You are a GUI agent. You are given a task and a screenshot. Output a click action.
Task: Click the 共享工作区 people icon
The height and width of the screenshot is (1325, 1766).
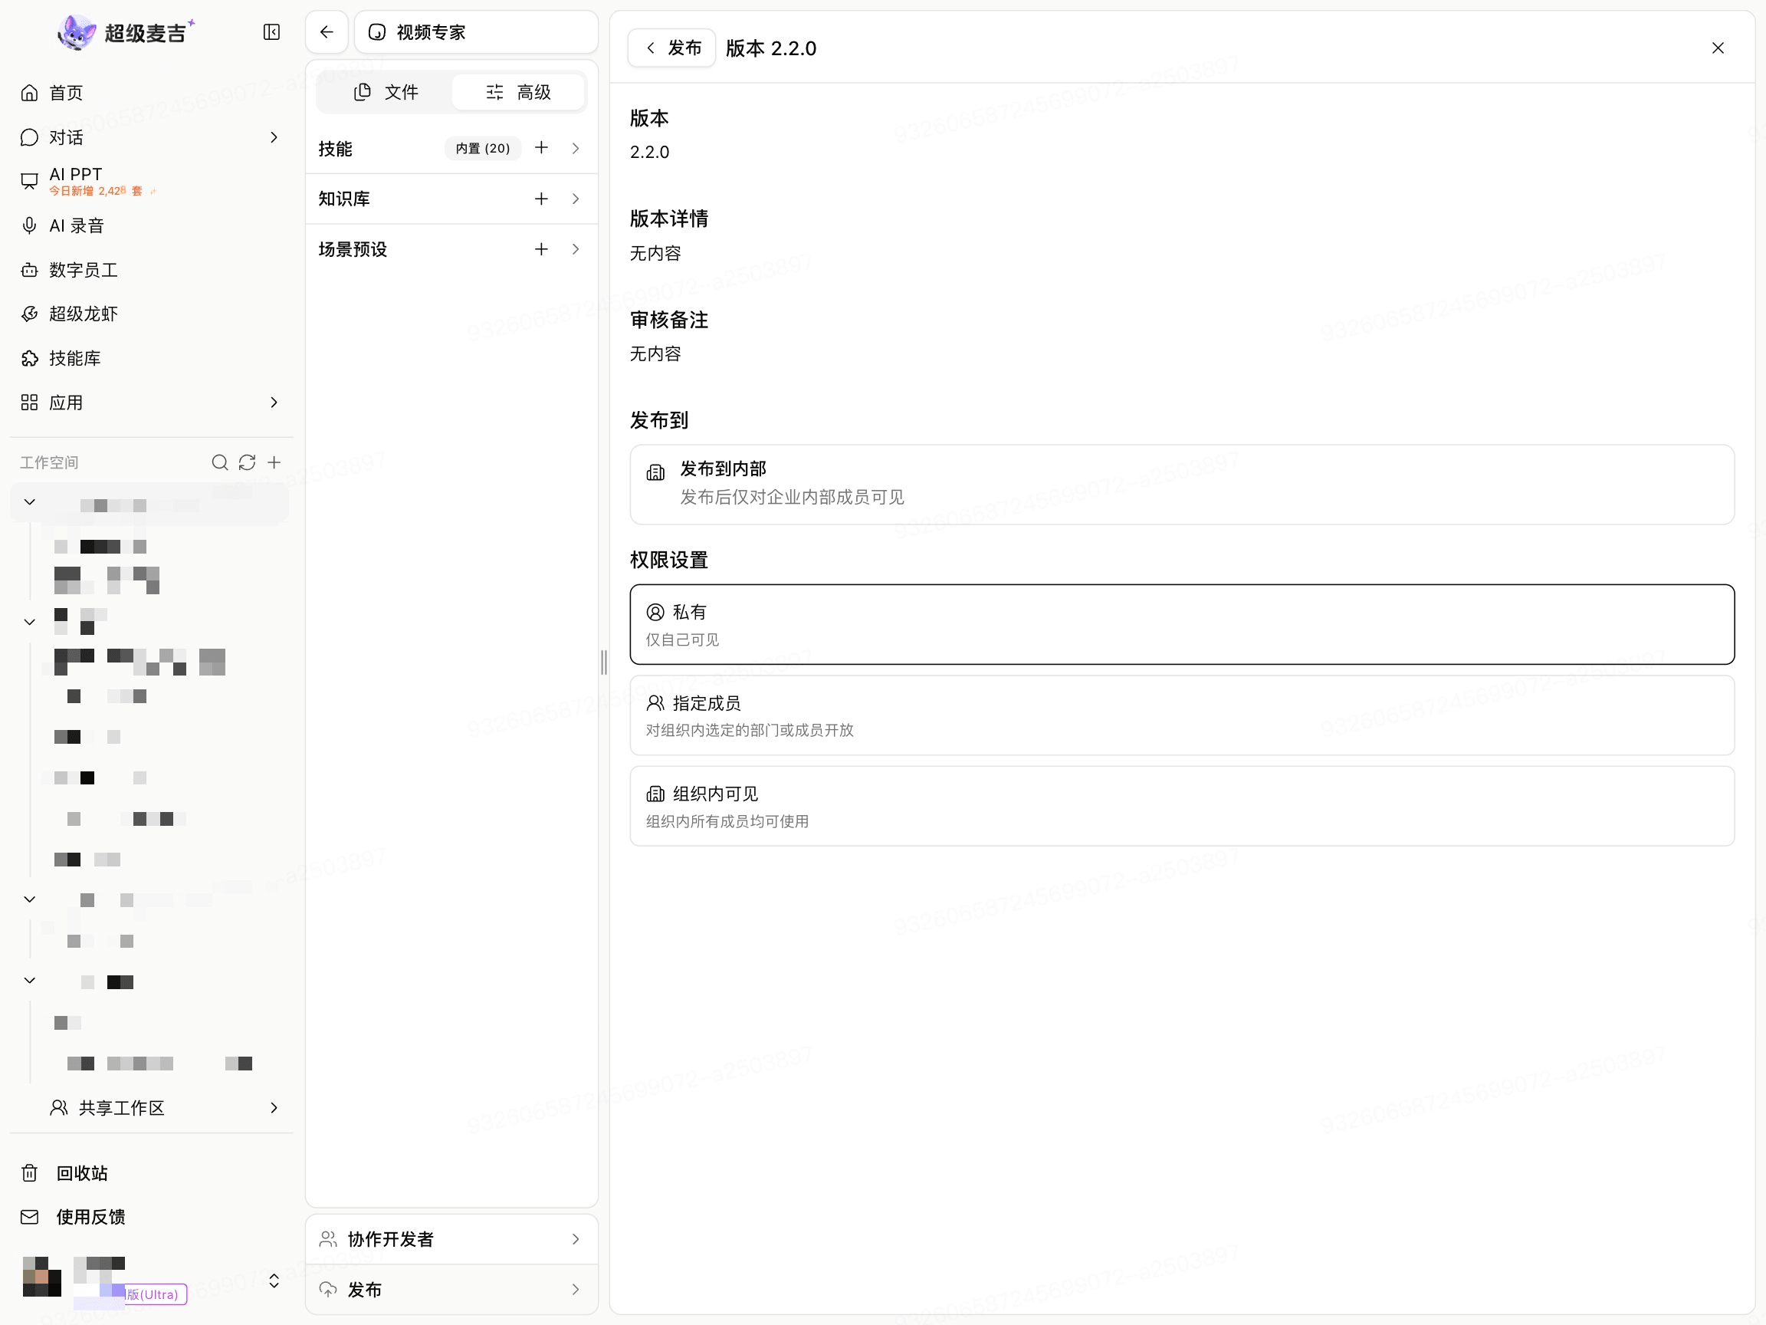59,1108
